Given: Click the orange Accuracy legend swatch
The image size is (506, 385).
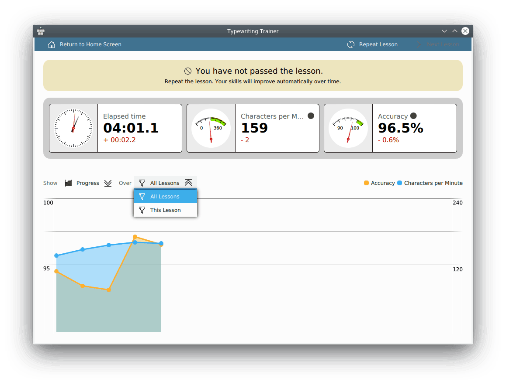Looking at the screenshot, I should [366, 183].
